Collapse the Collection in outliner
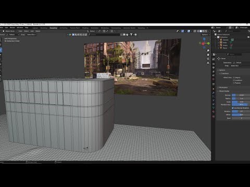250x187 pixels. pyautogui.click(x=216, y=37)
